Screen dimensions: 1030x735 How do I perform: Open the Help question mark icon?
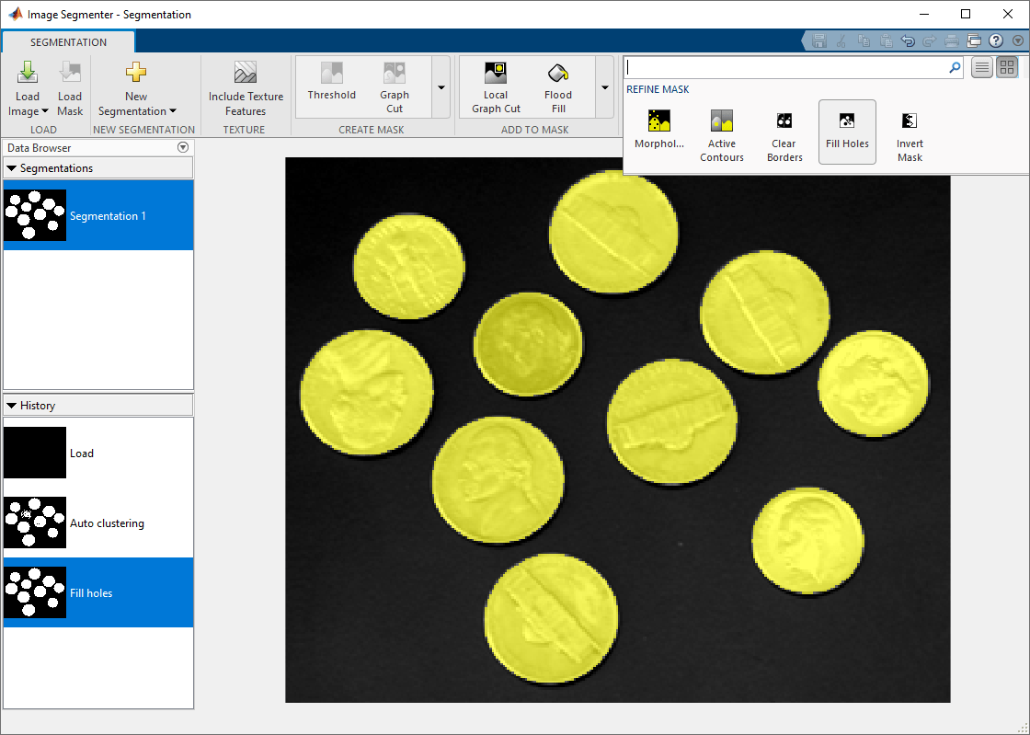(997, 40)
